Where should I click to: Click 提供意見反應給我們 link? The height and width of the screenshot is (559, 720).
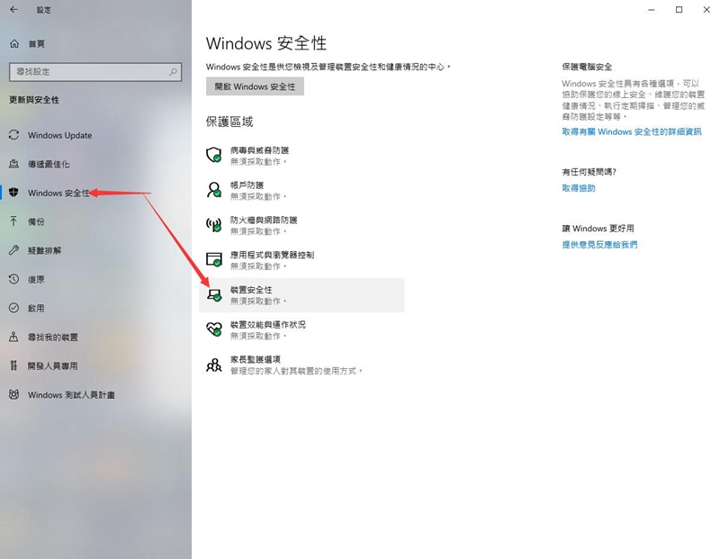599,244
